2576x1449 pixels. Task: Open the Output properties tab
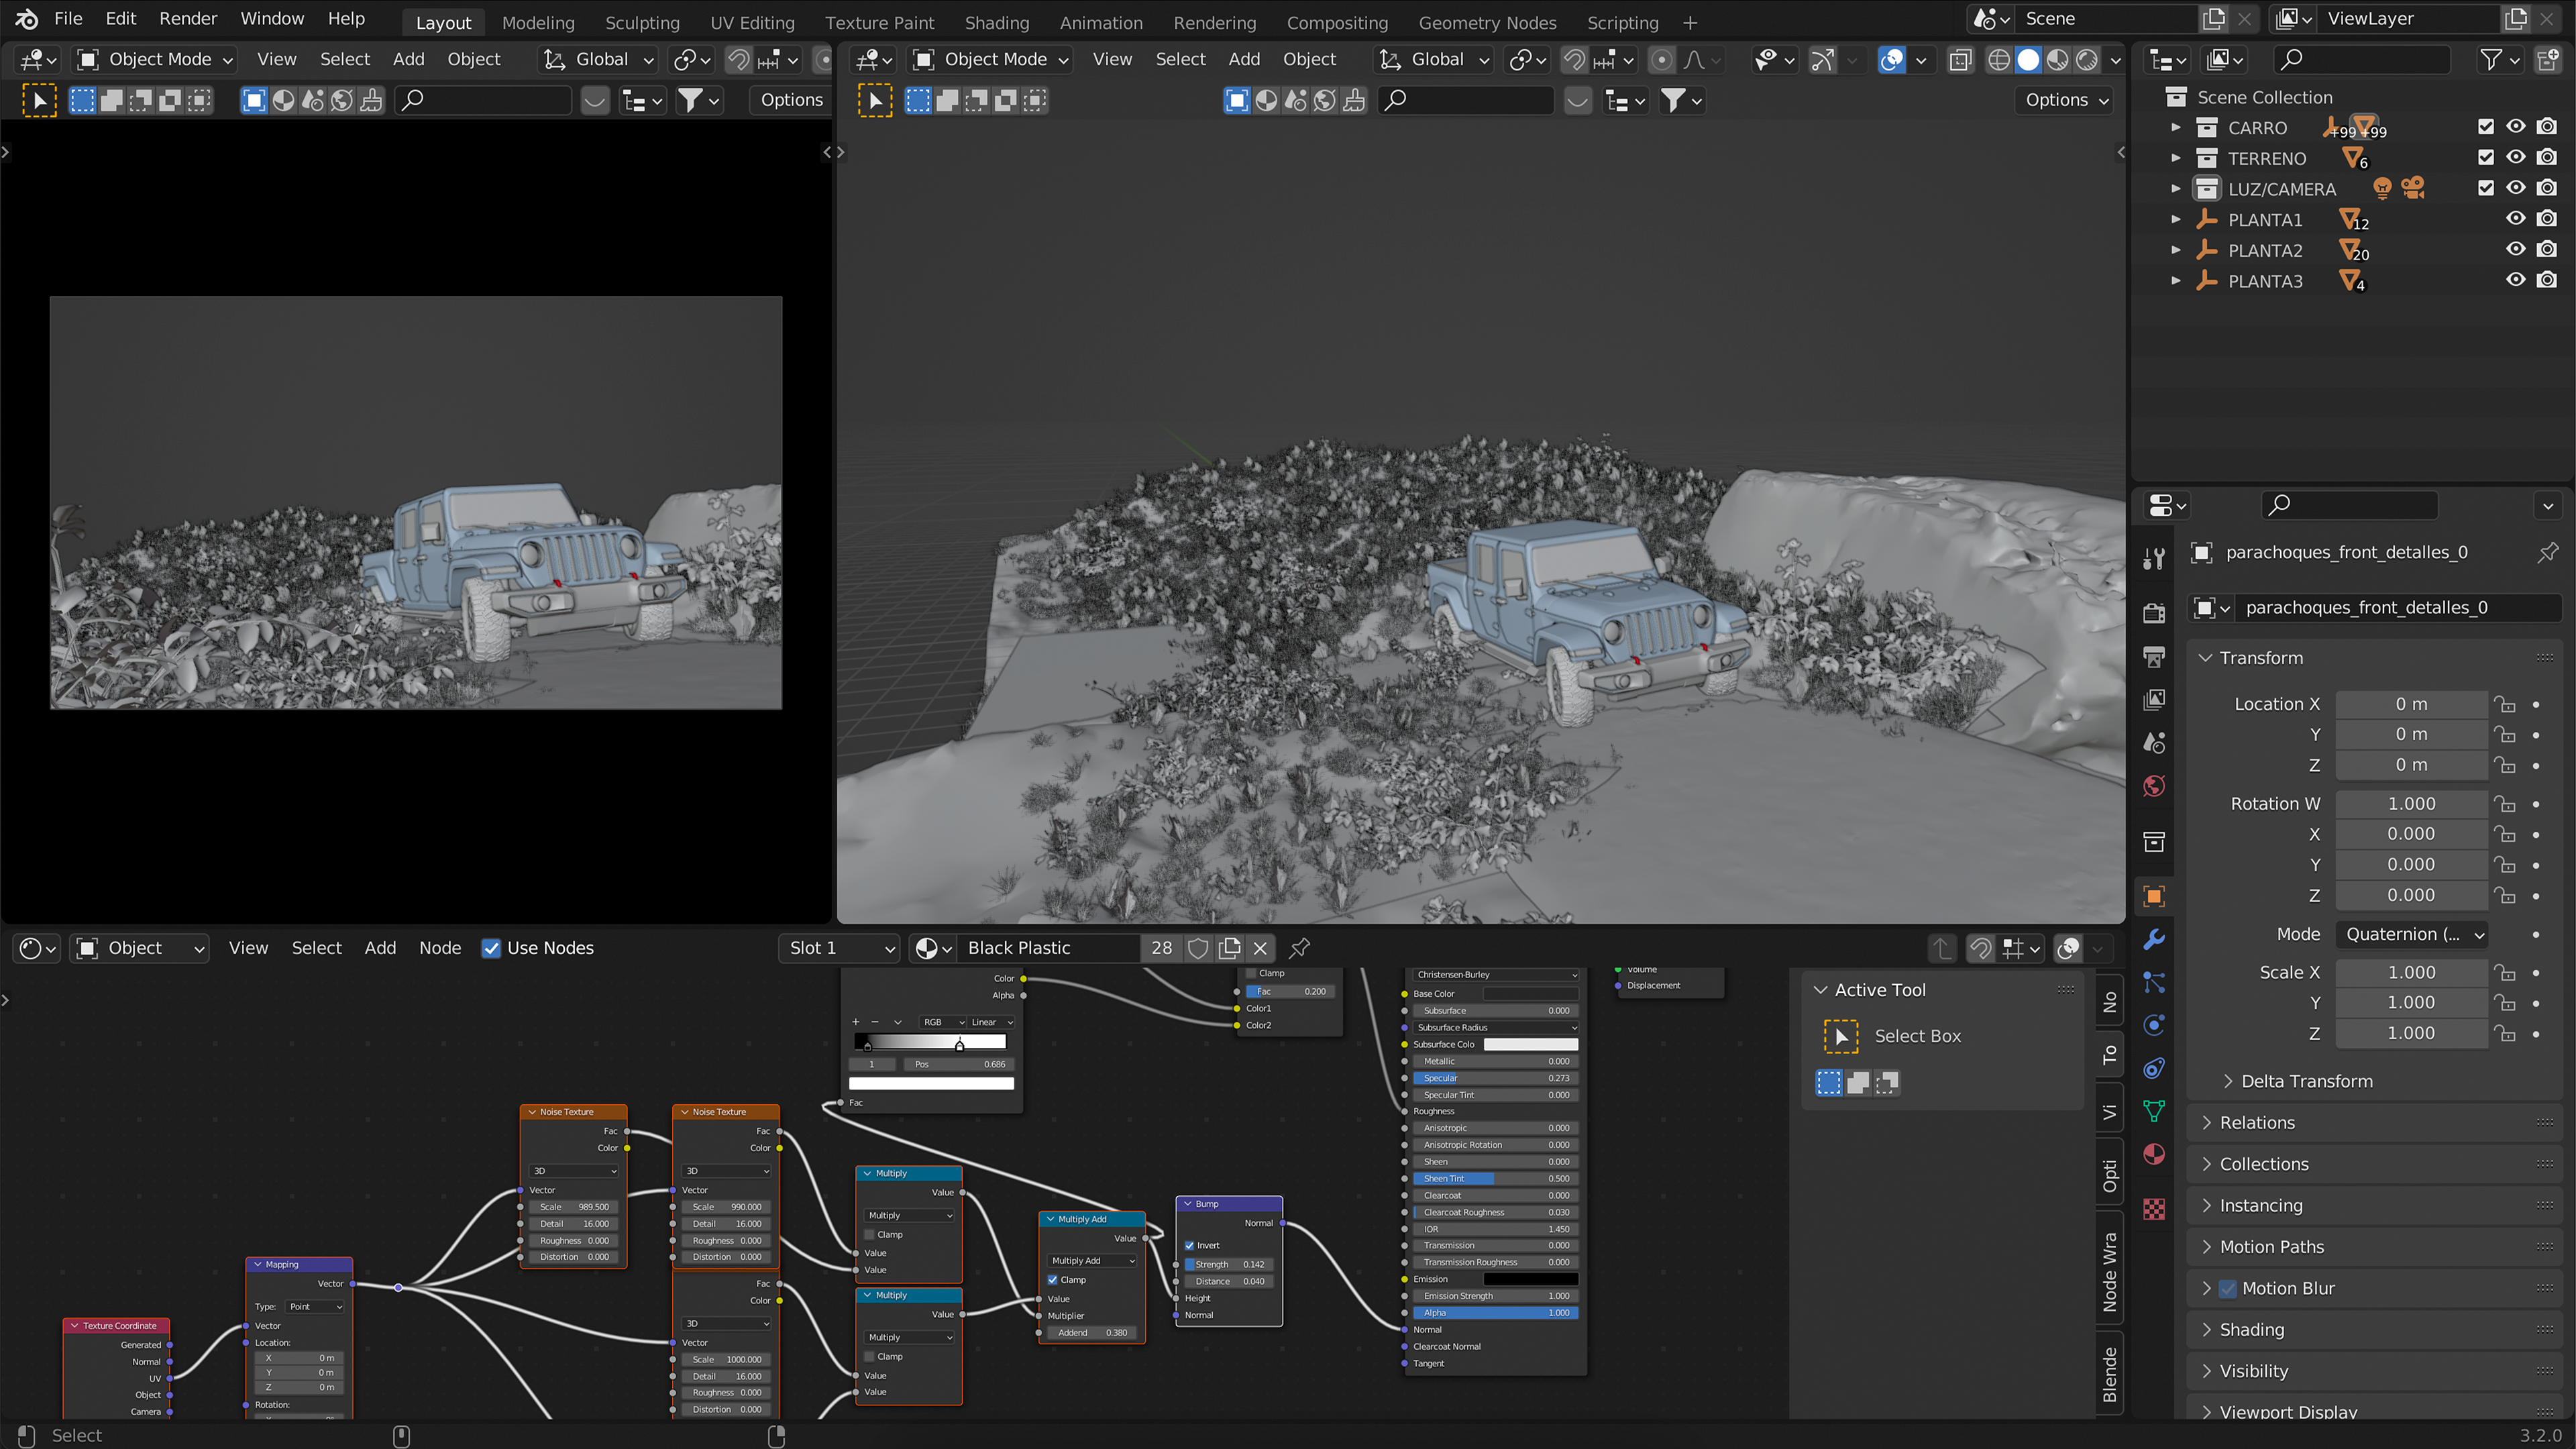[2154, 656]
